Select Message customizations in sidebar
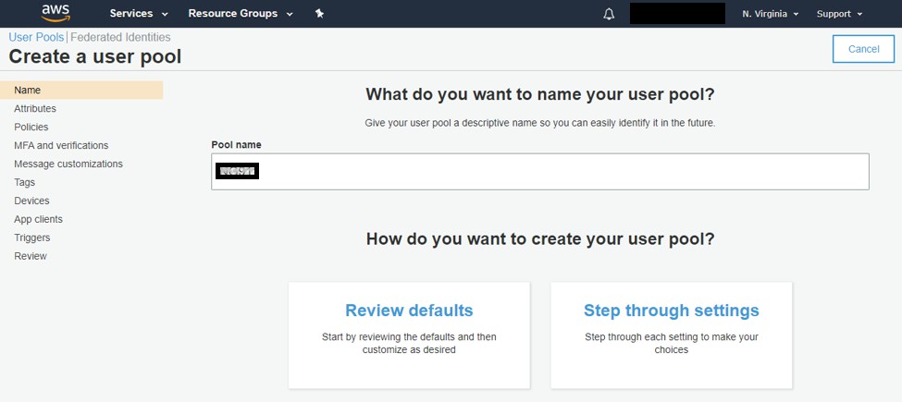This screenshot has width=902, height=402. click(x=68, y=164)
